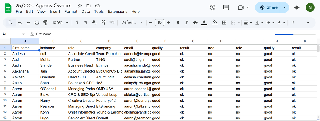
Task: Select cell containing O'Connell
Action: tap(53, 89)
